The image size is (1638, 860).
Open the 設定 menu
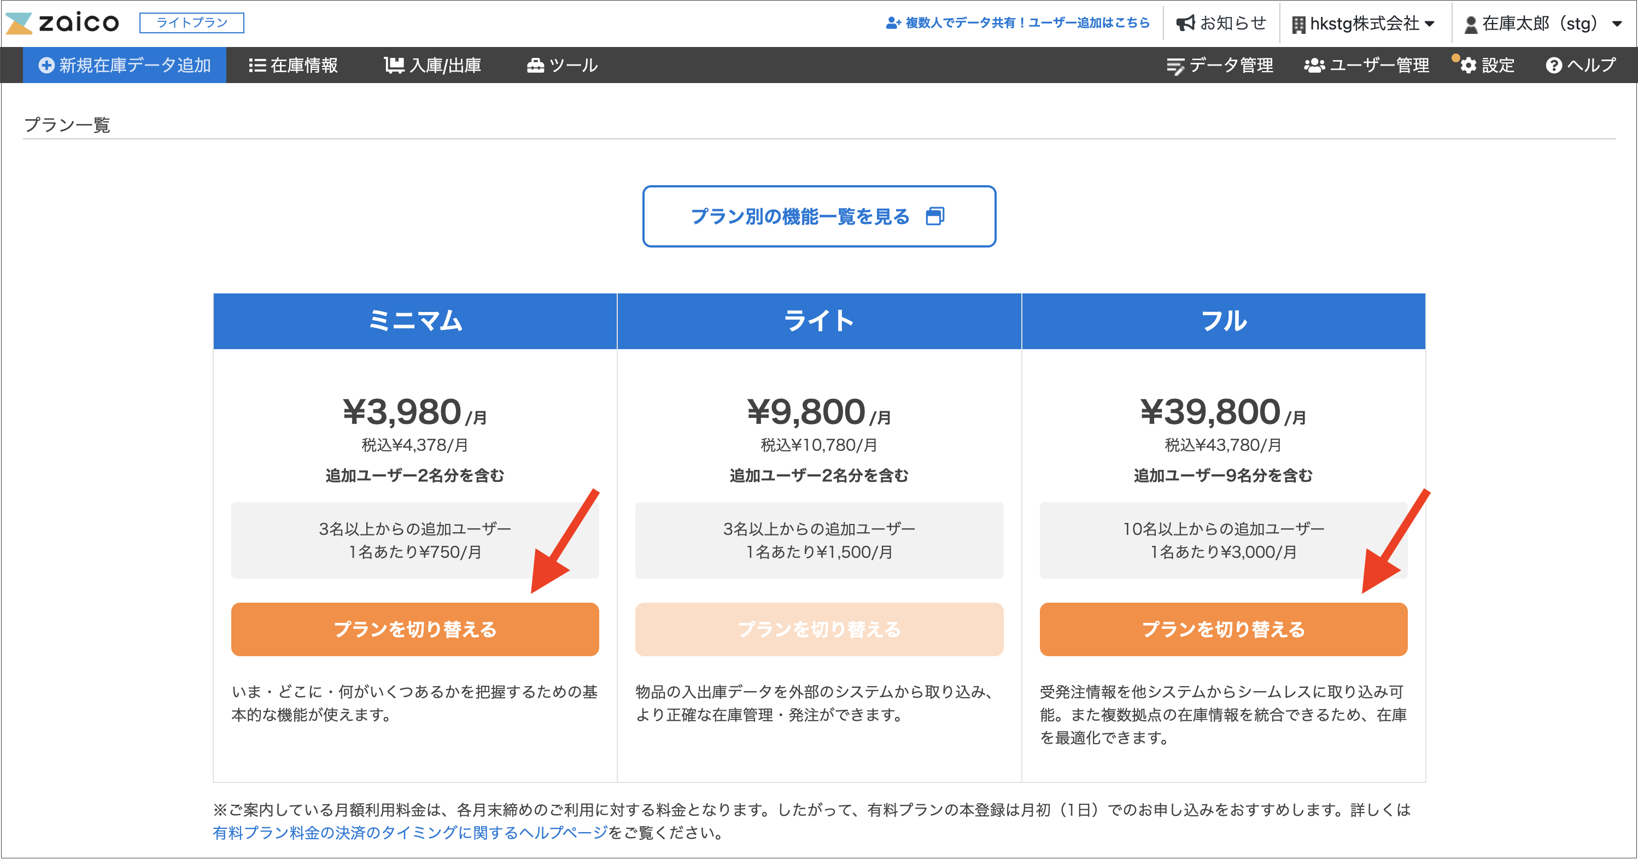coord(1486,65)
